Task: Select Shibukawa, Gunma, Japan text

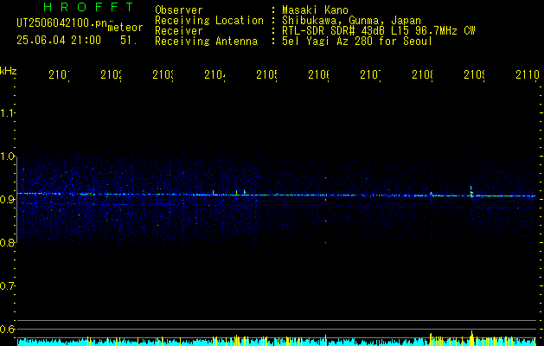Action: point(351,21)
